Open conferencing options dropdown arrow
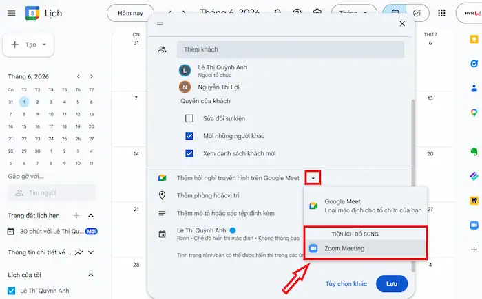 pos(313,178)
